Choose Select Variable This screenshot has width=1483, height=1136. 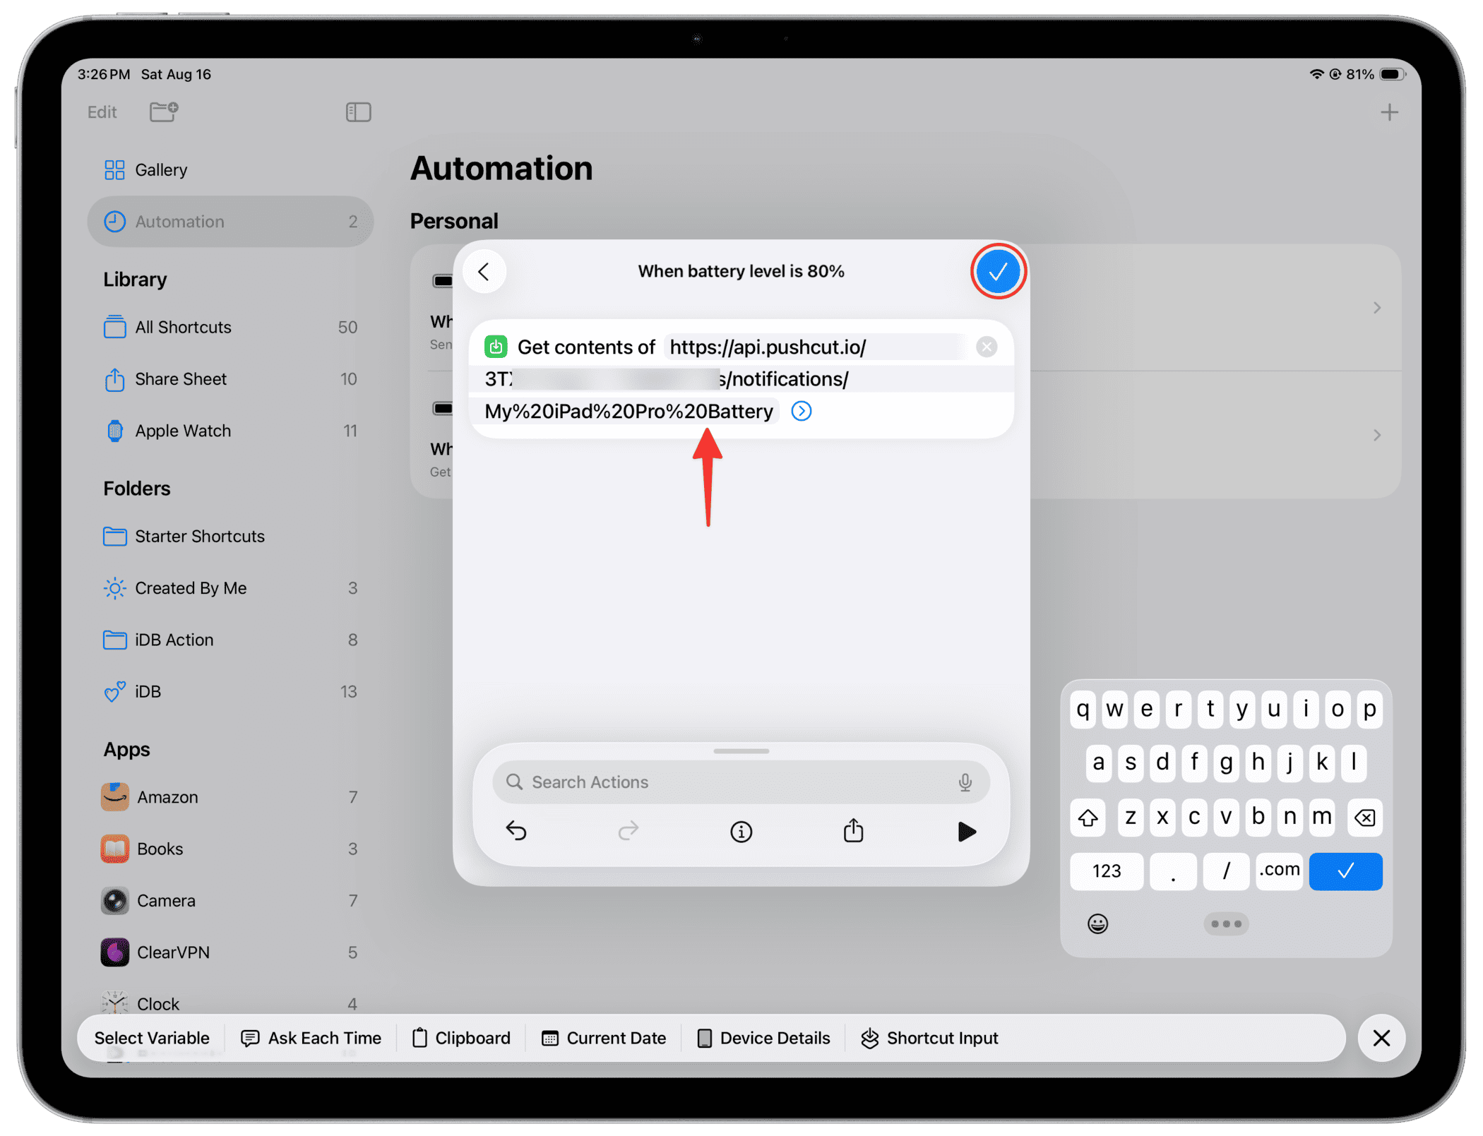point(152,1037)
